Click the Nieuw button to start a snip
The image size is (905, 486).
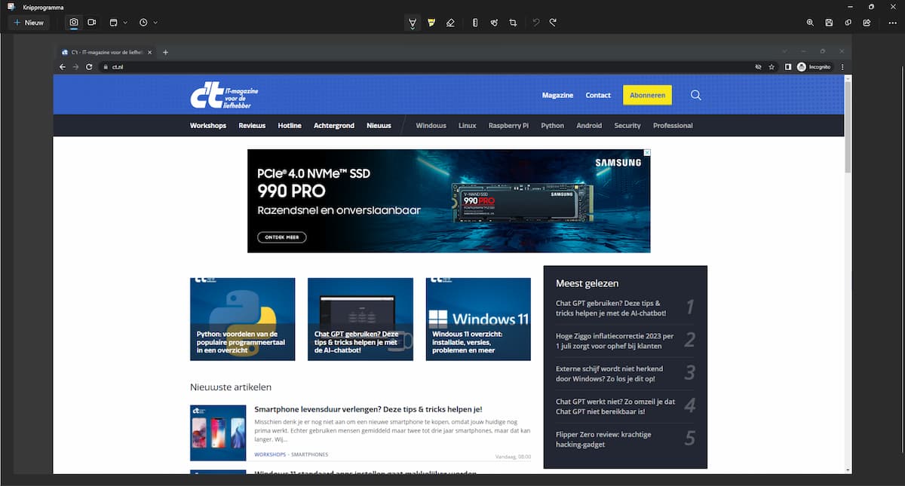click(29, 23)
